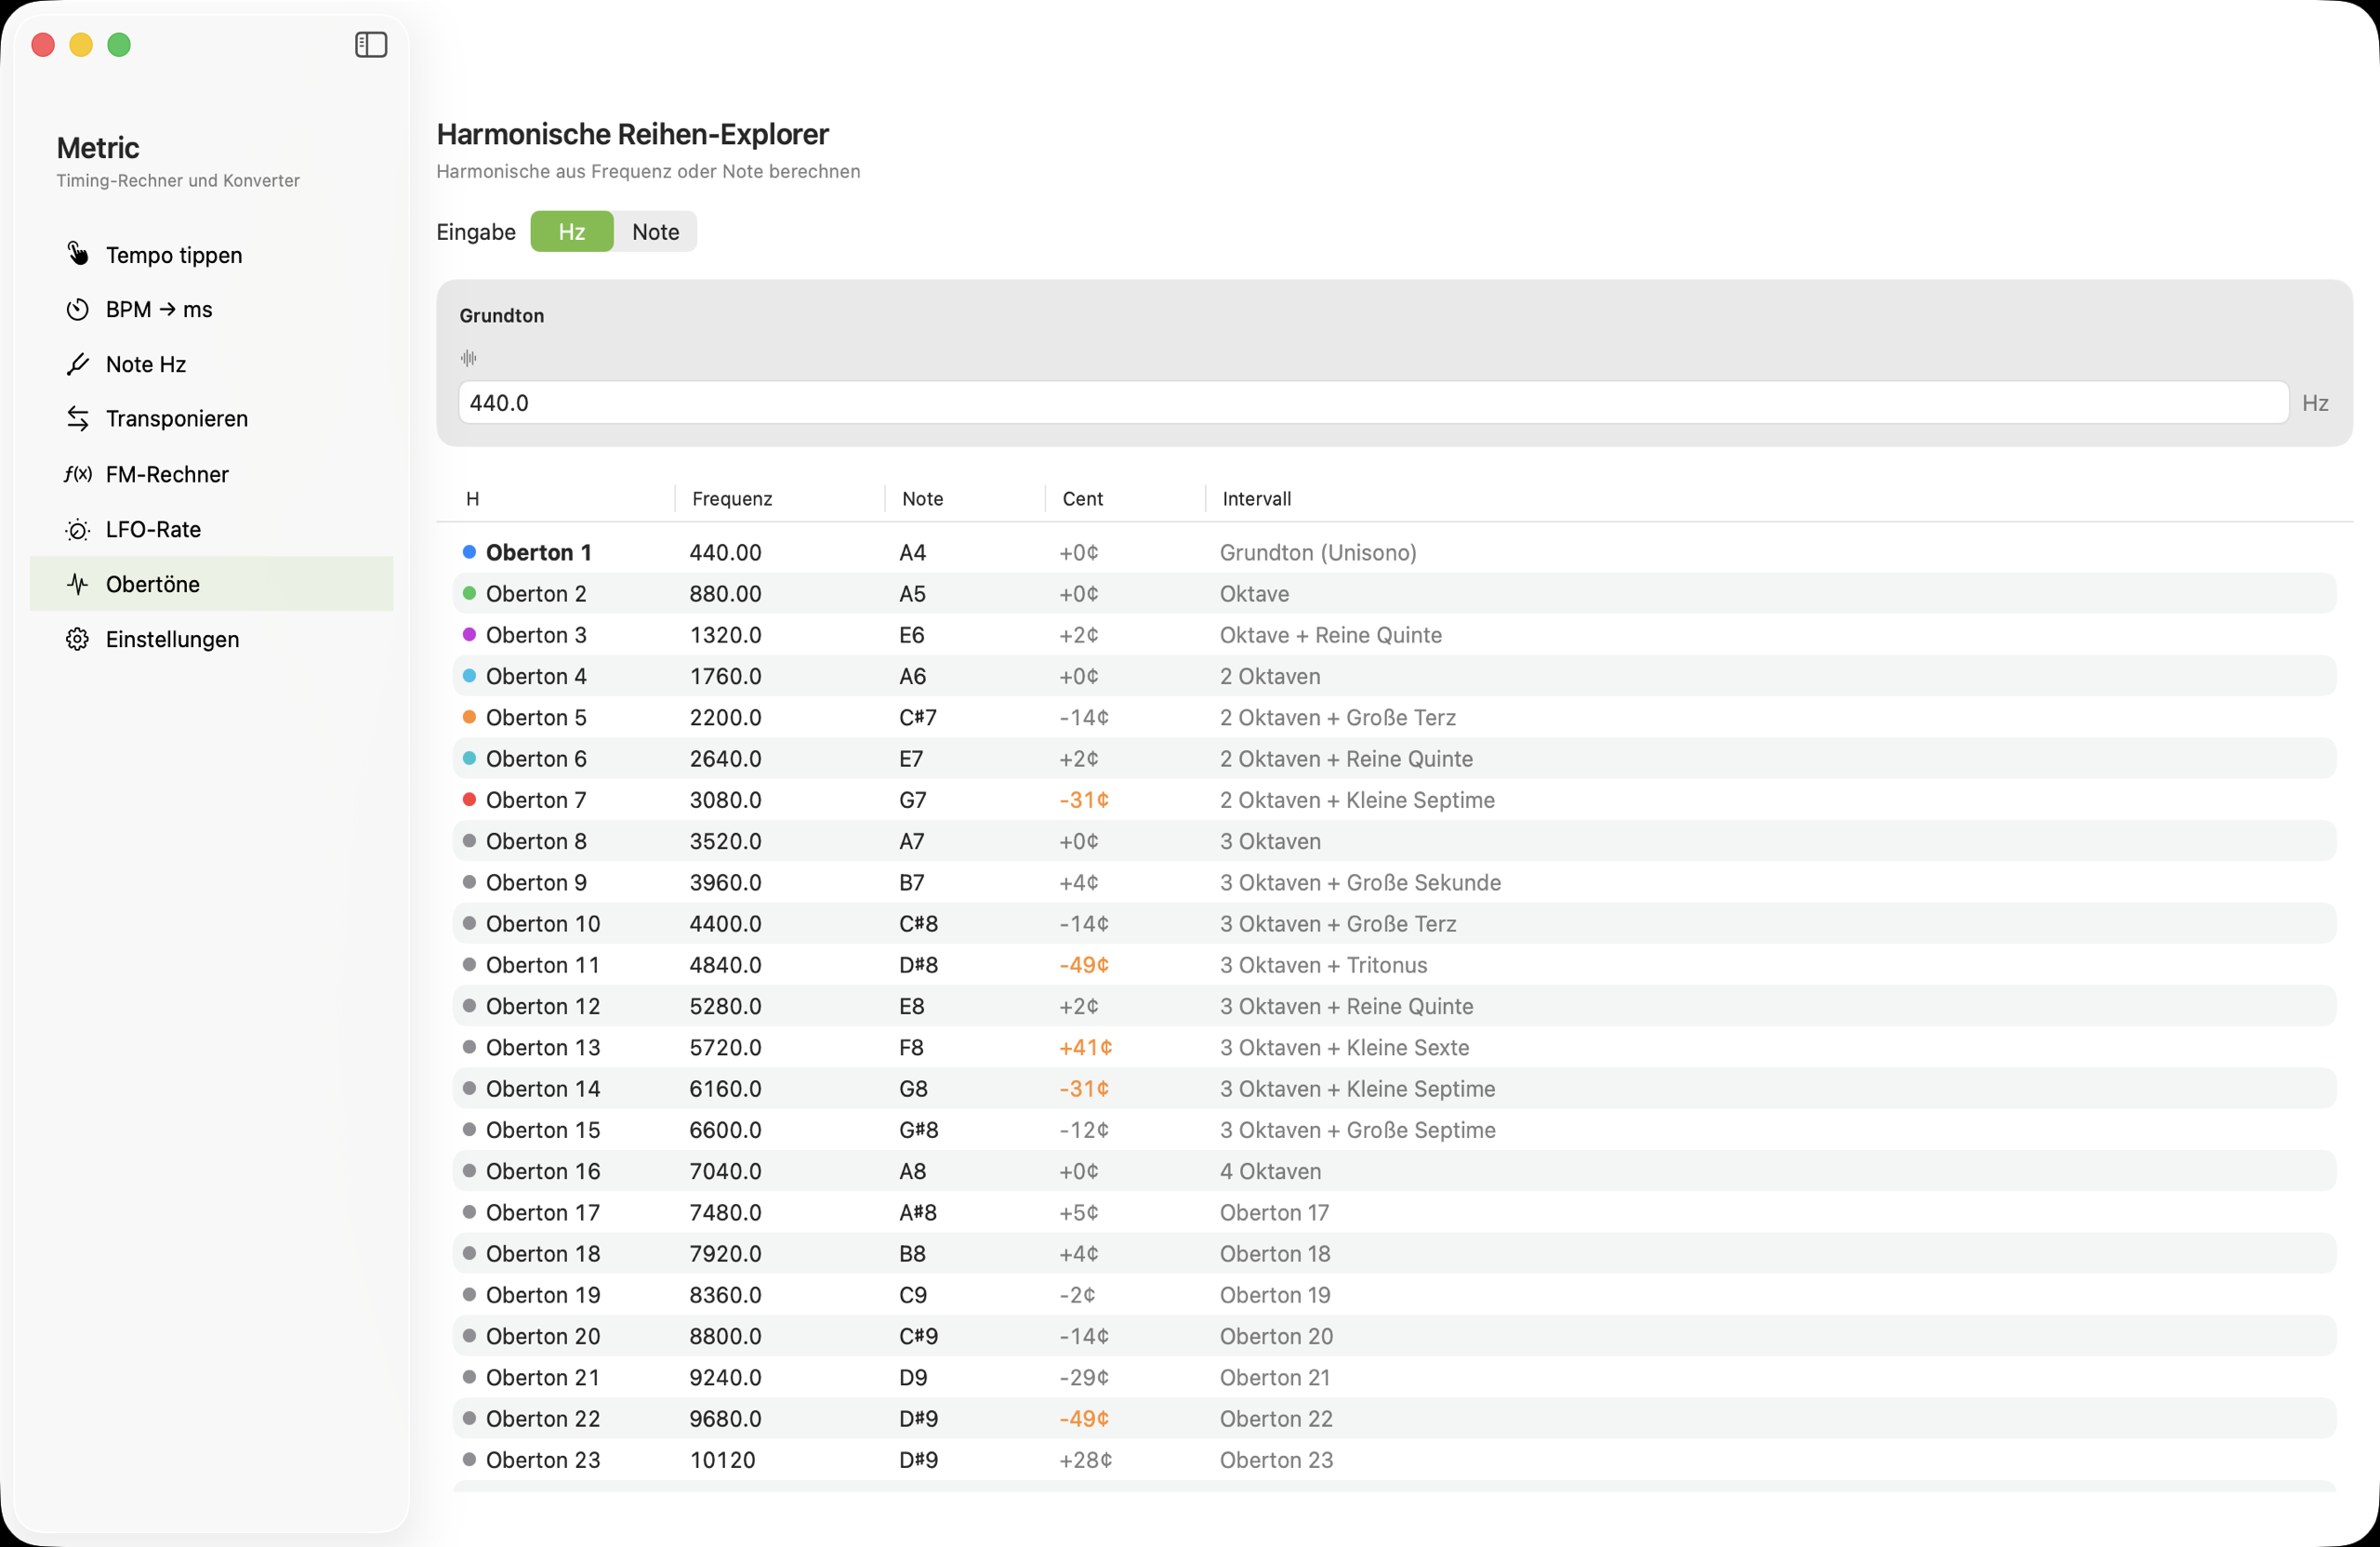Click the 440.0 Grundton input field

[x=1370, y=403]
